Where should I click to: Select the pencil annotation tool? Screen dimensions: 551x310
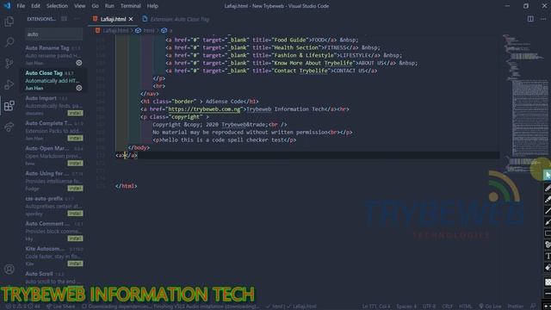click(x=548, y=188)
